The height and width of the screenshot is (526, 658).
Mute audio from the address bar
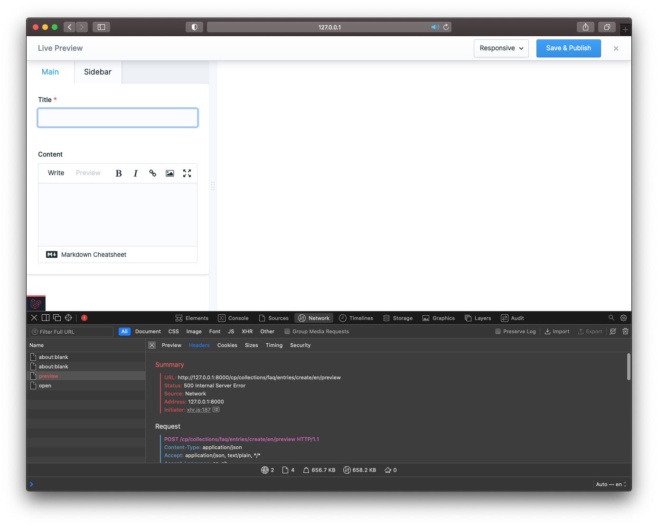435,27
